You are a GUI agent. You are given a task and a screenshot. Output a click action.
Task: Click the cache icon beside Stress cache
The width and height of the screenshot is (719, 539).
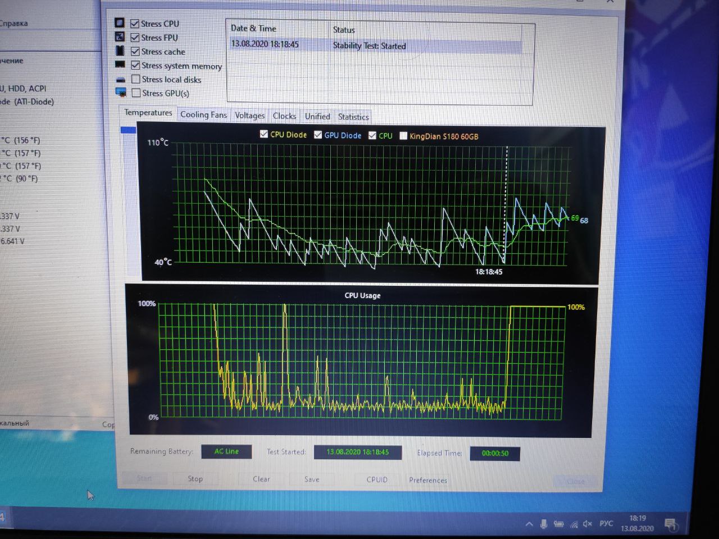pos(120,51)
